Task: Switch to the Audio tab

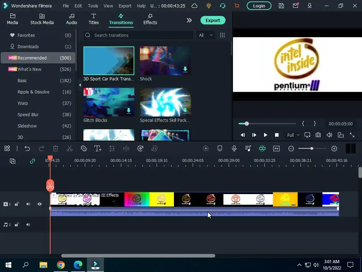Action: click(71, 19)
